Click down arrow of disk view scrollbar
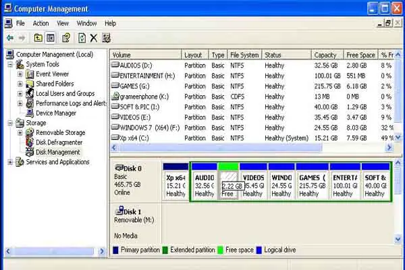The height and width of the screenshot is (270, 405). tap(398, 240)
